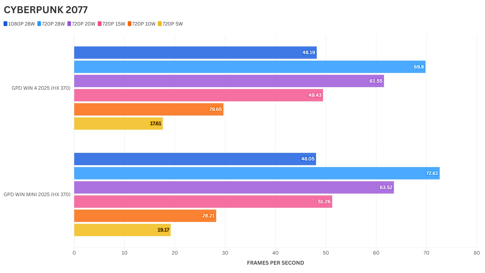Screen dimensions: 485x273
Task: Select the 72.61 light blue bar
Action: 257,173
